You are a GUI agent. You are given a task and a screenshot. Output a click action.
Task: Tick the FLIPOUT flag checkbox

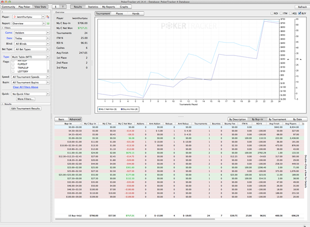pos(13,63)
